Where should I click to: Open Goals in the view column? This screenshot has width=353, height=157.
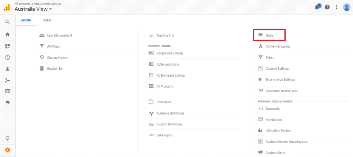pos(269,35)
